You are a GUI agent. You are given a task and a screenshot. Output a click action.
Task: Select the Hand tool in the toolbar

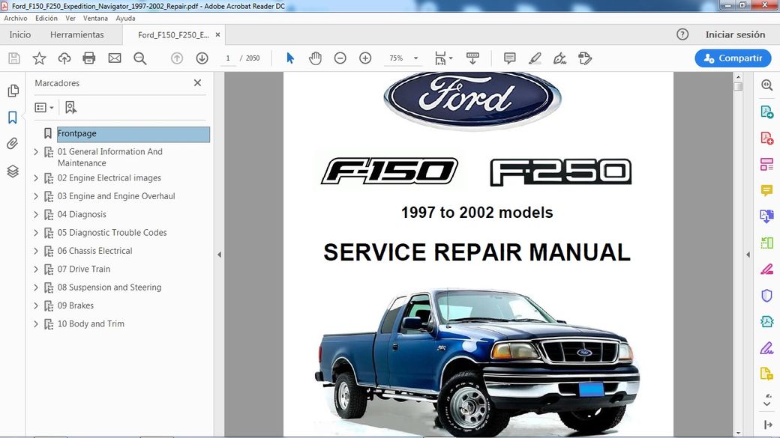315,58
